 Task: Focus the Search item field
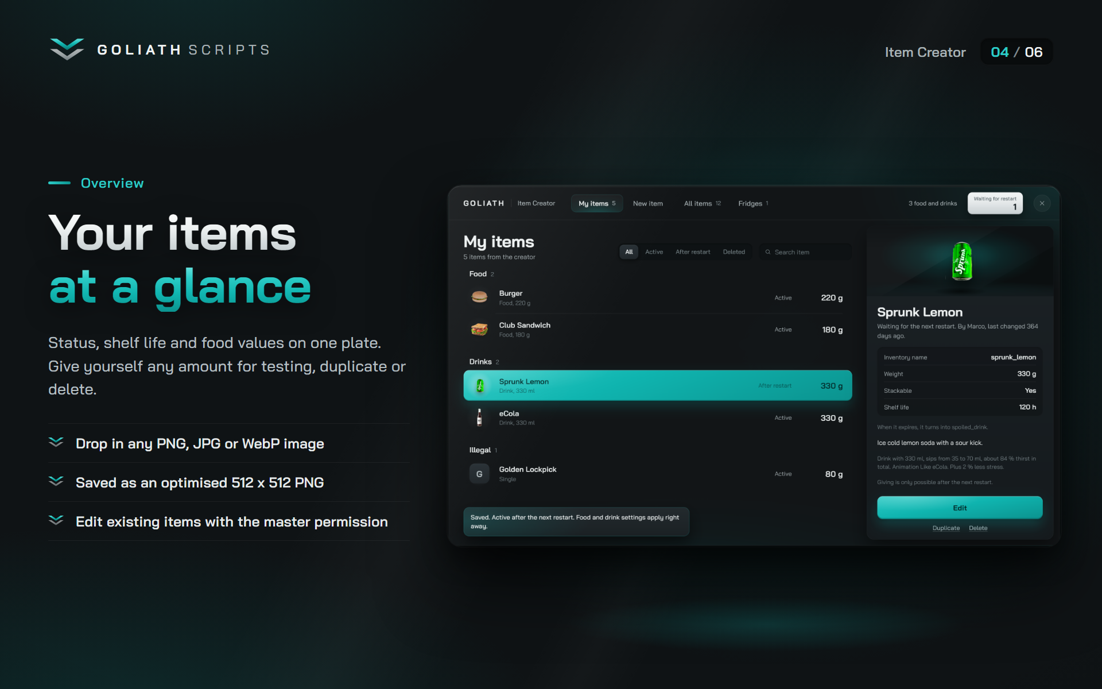805,252
